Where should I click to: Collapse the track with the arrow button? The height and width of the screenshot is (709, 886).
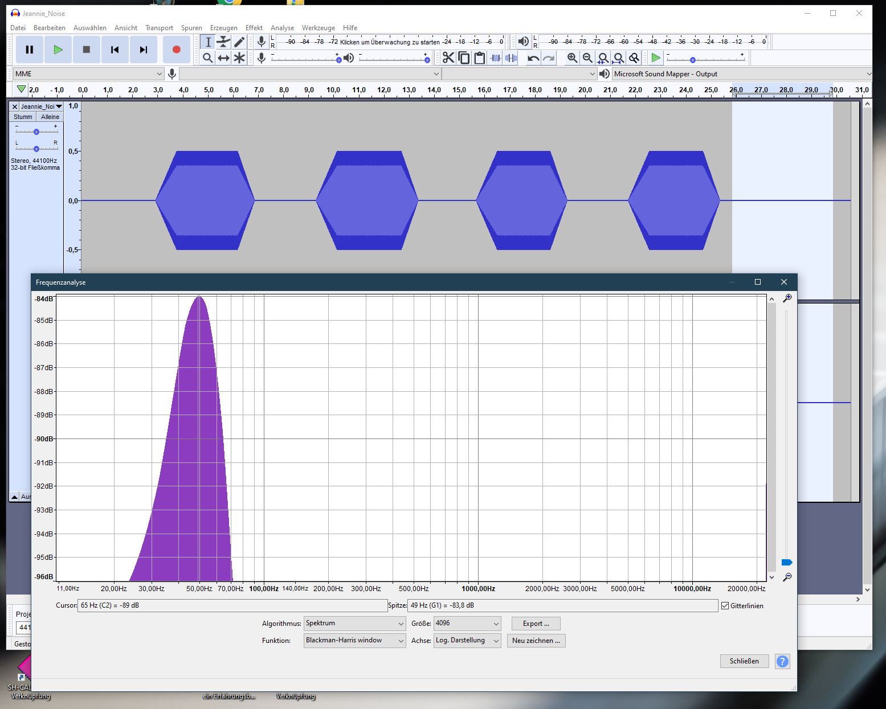click(14, 497)
